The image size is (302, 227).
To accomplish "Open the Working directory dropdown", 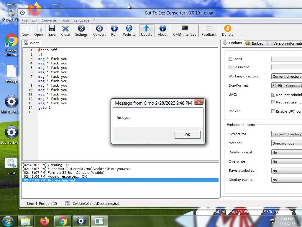I will pyautogui.click(x=287, y=77).
